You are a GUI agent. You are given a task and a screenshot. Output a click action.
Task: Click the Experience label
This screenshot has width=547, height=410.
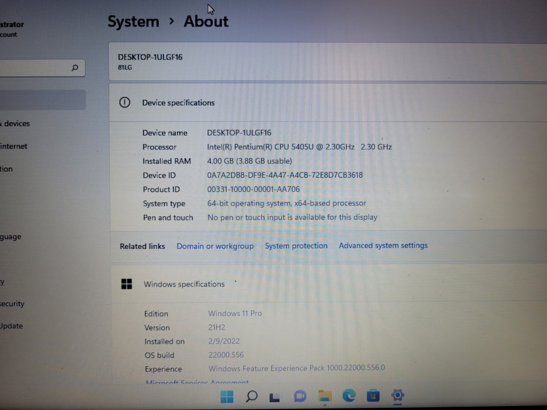(x=163, y=369)
